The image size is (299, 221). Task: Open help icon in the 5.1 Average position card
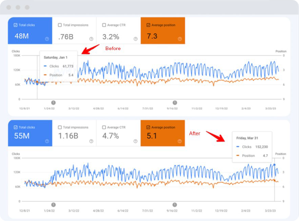click(x=180, y=141)
